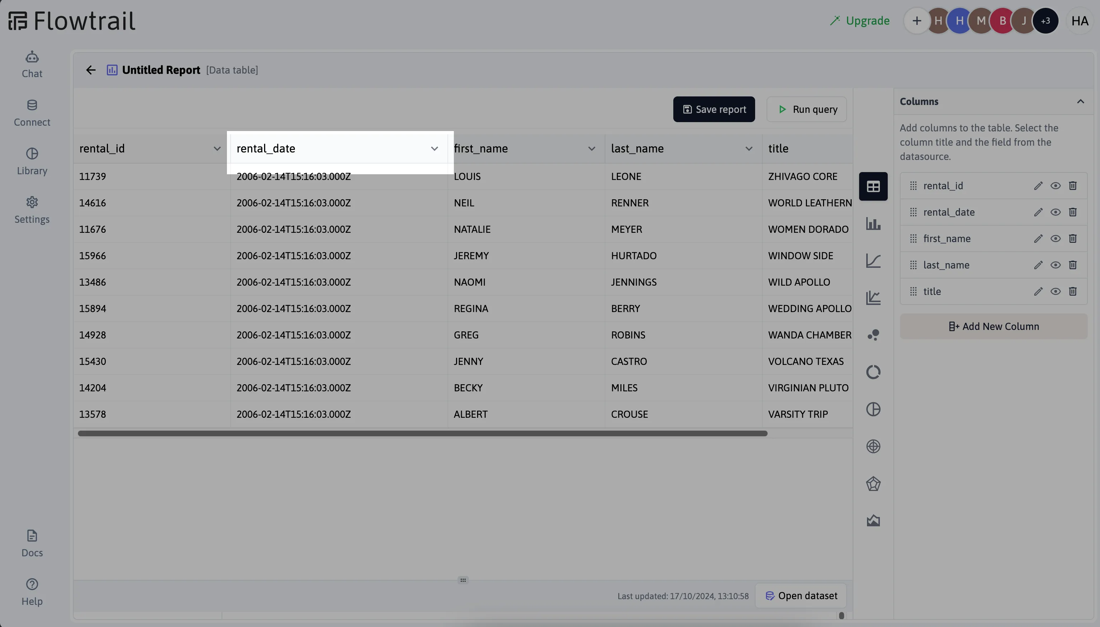The image size is (1100, 627).
Task: Select the image/area chart icon
Action: click(x=873, y=520)
